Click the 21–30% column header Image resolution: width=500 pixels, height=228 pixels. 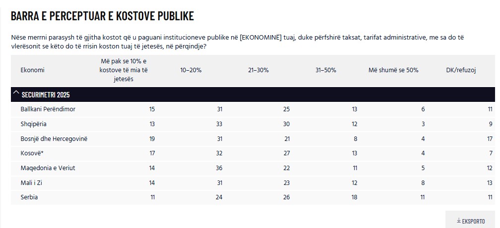coord(258,70)
